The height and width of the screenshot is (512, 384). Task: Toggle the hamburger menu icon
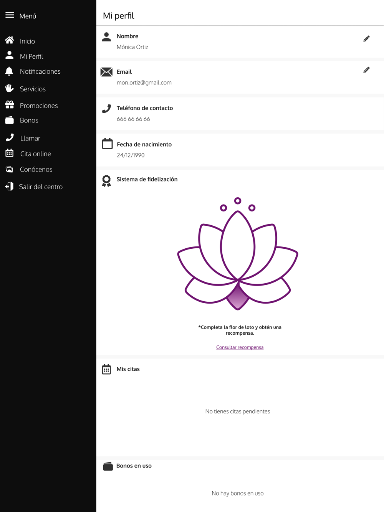pos(10,15)
